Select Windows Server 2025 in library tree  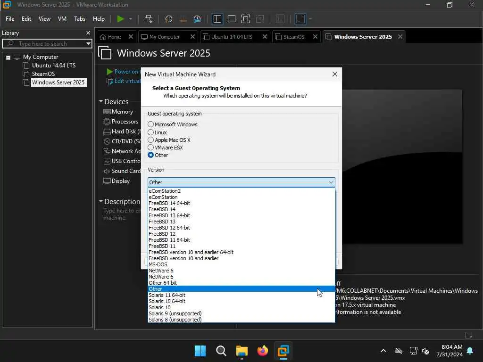(x=58, y=82)
